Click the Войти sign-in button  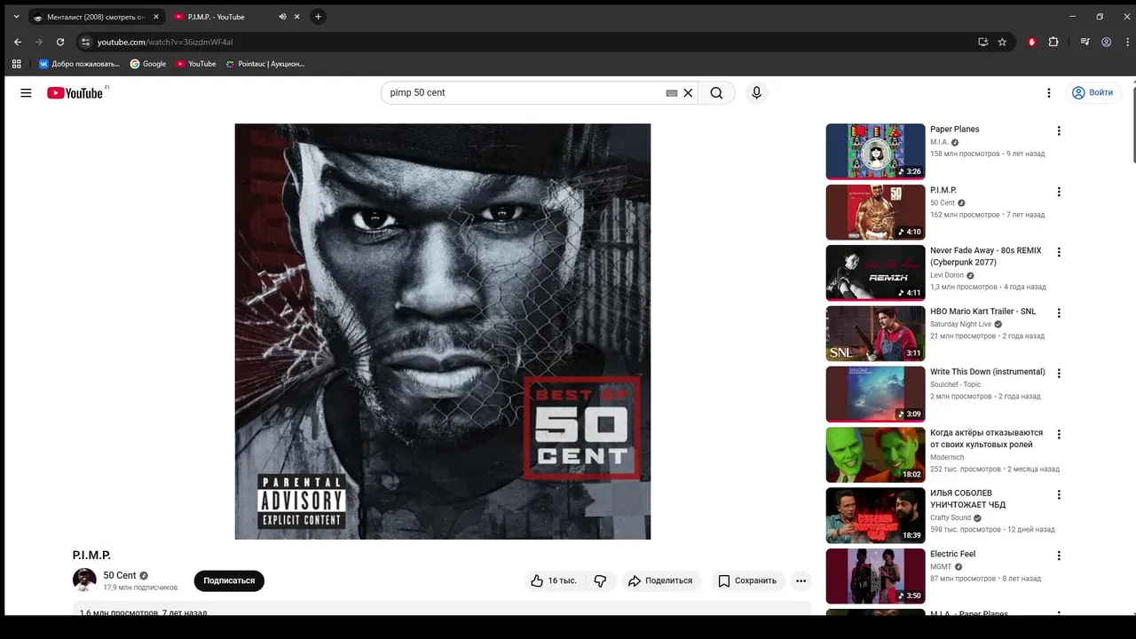click(1092, 93)
